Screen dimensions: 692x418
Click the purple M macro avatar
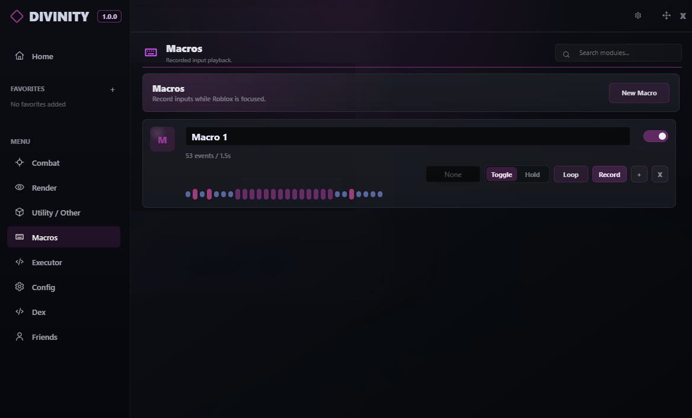point(162,139)
